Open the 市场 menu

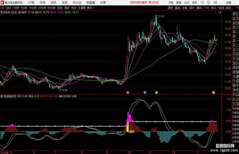pyautogui.click(x=42, y=3)
